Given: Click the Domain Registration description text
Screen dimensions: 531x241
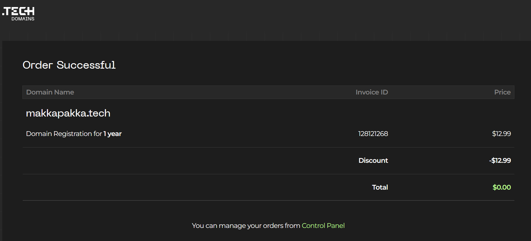Looking at the screenshot, I should click(64, 134).
